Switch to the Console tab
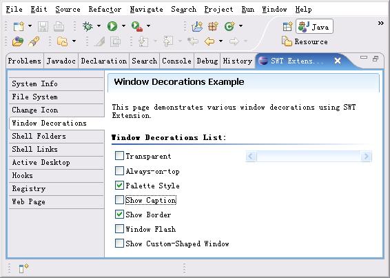 pos(176,61)
